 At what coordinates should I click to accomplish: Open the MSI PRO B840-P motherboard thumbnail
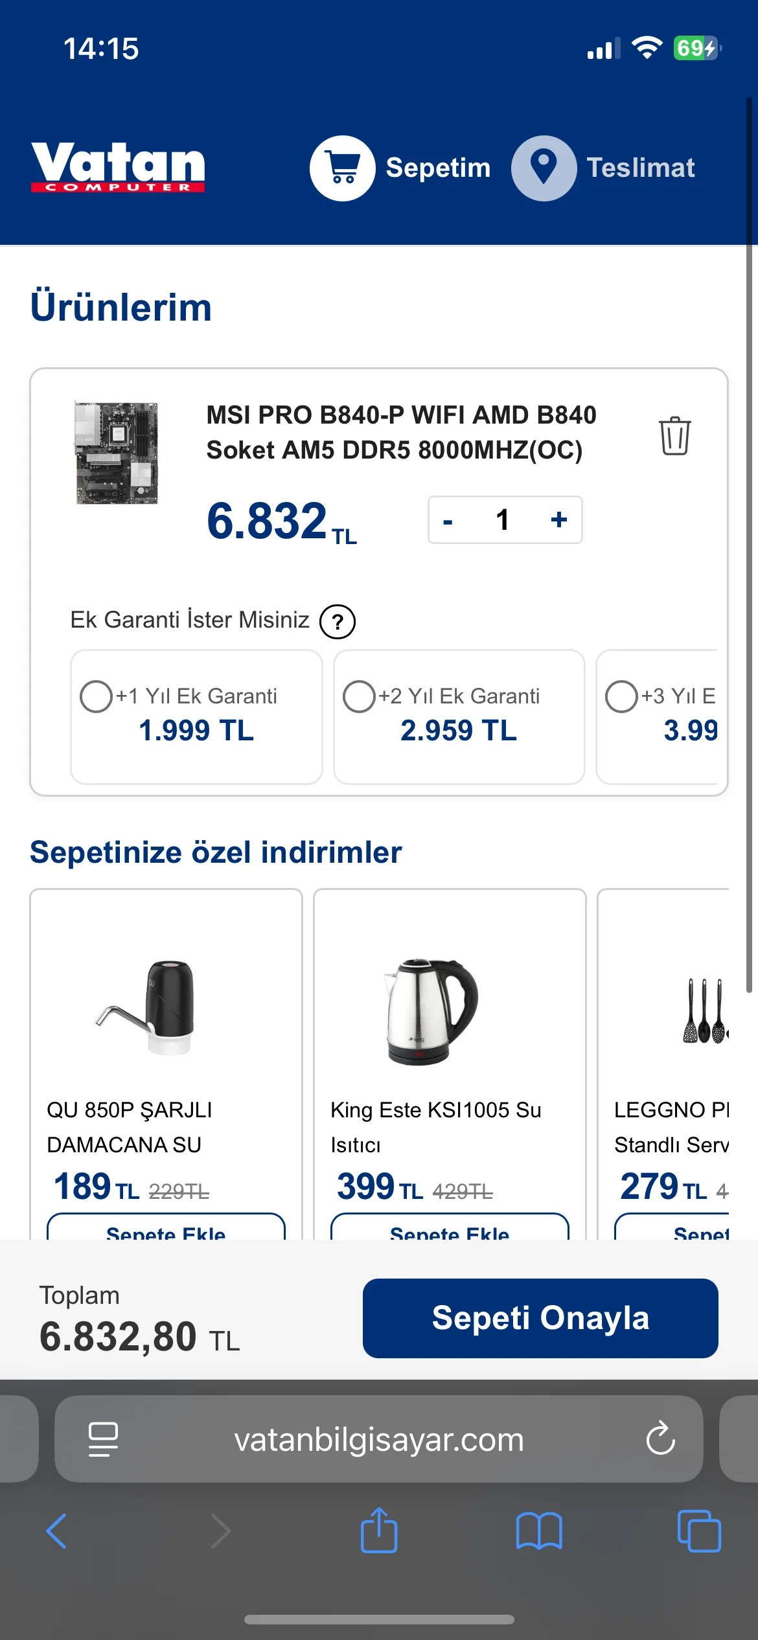tap(117, 453)
